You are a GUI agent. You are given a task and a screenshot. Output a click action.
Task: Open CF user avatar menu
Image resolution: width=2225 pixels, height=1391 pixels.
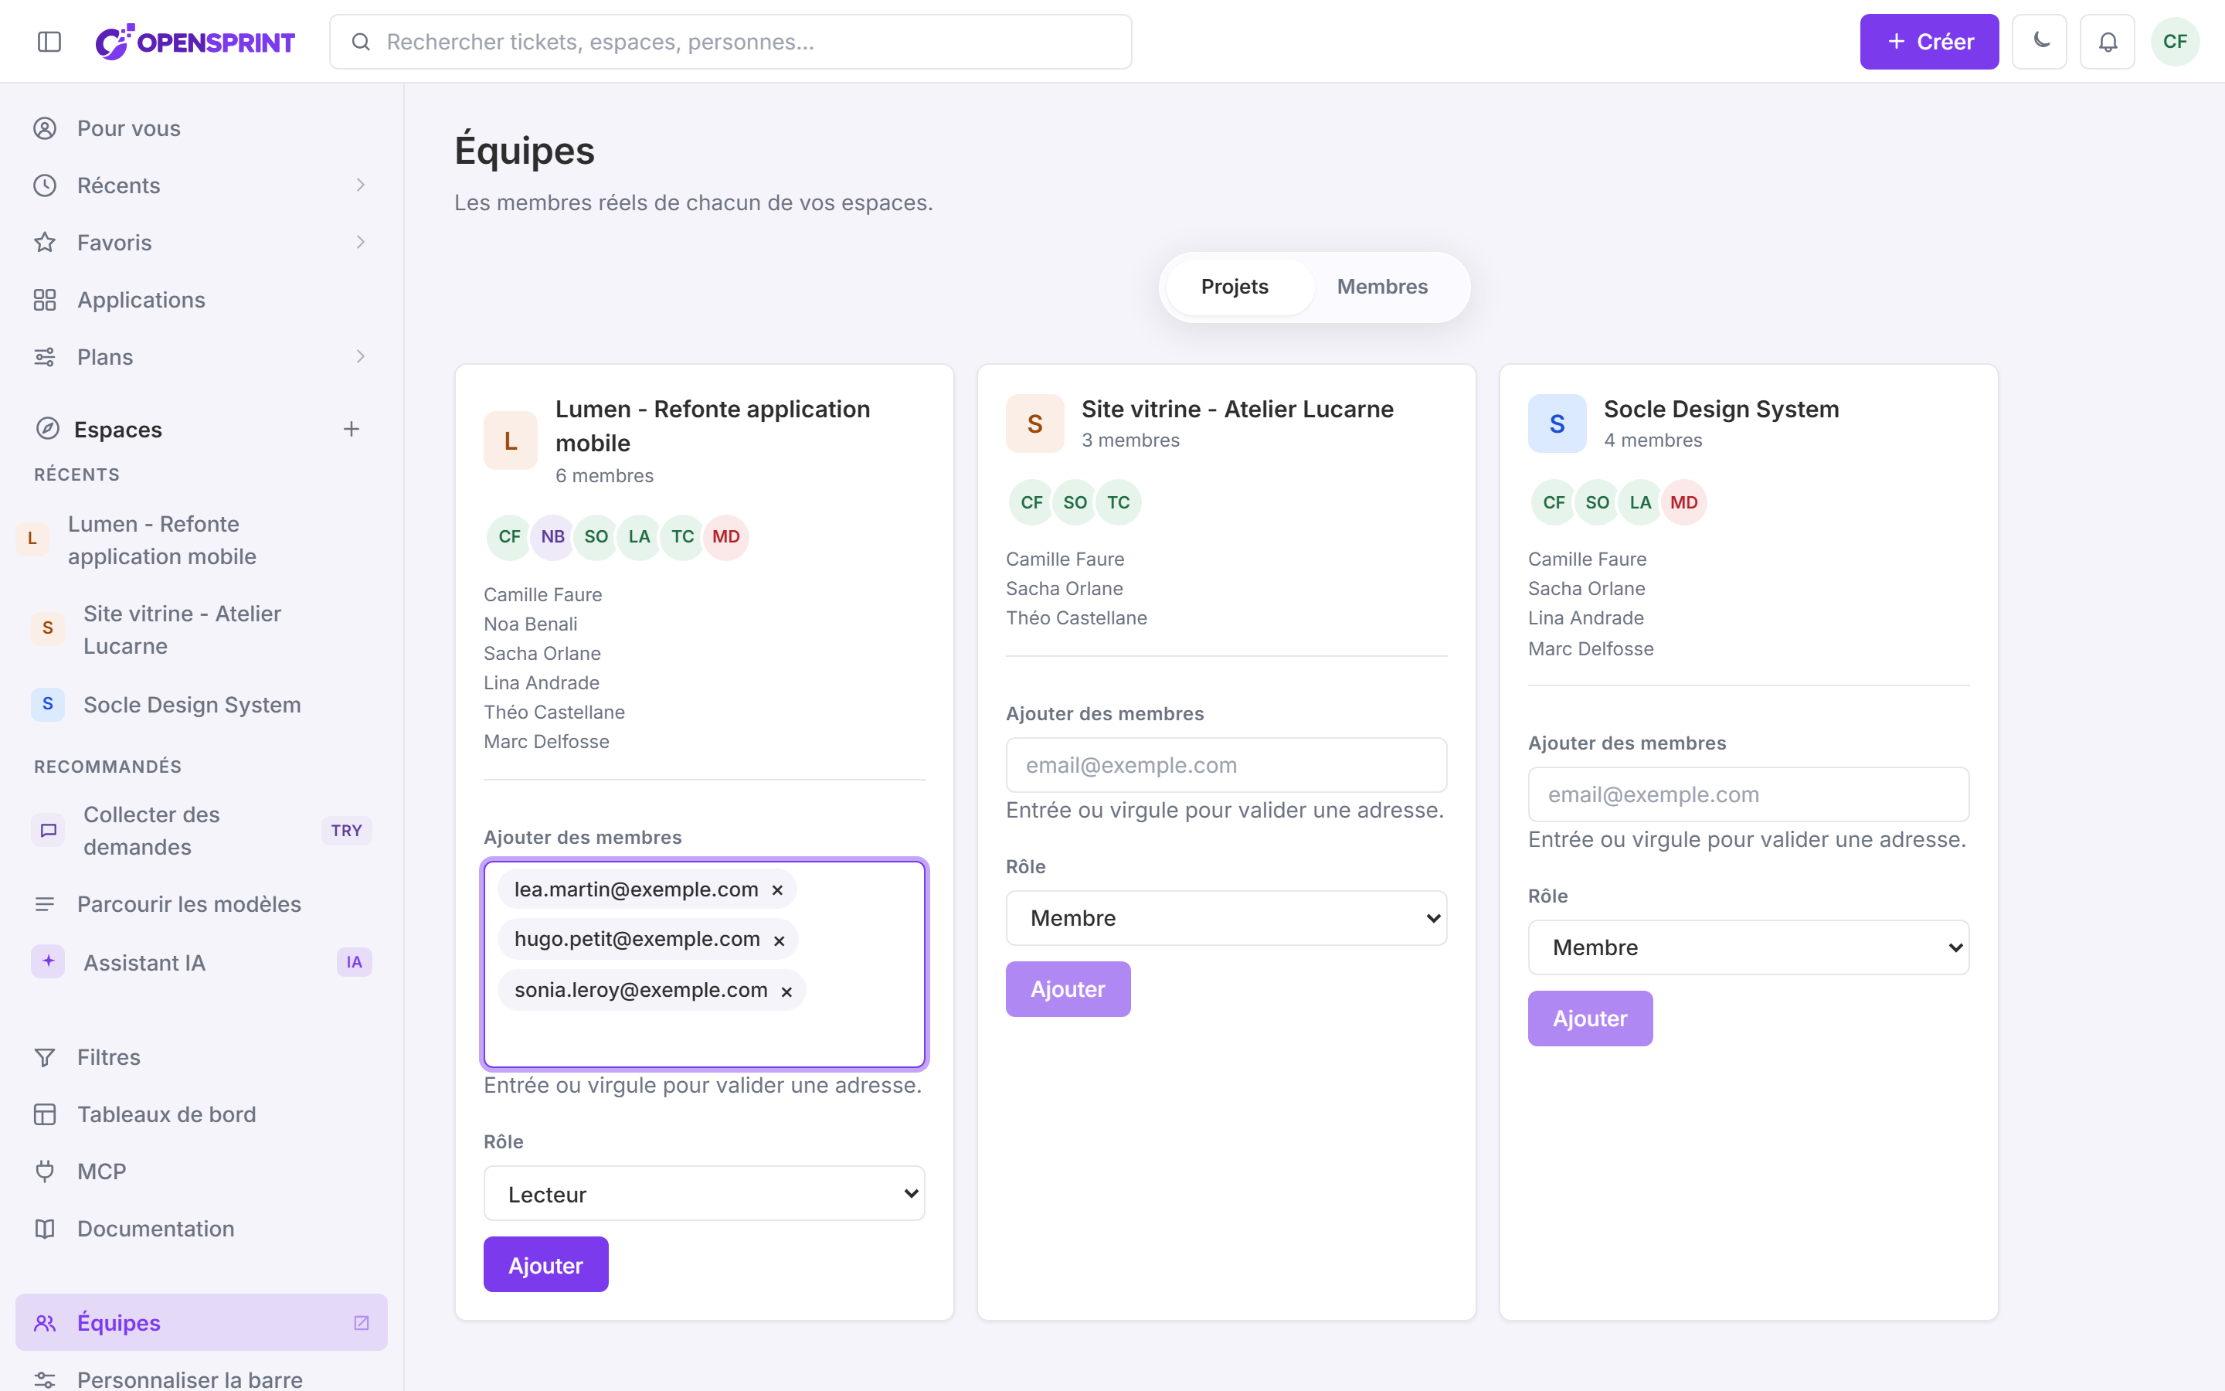[x=2175, y=42]
